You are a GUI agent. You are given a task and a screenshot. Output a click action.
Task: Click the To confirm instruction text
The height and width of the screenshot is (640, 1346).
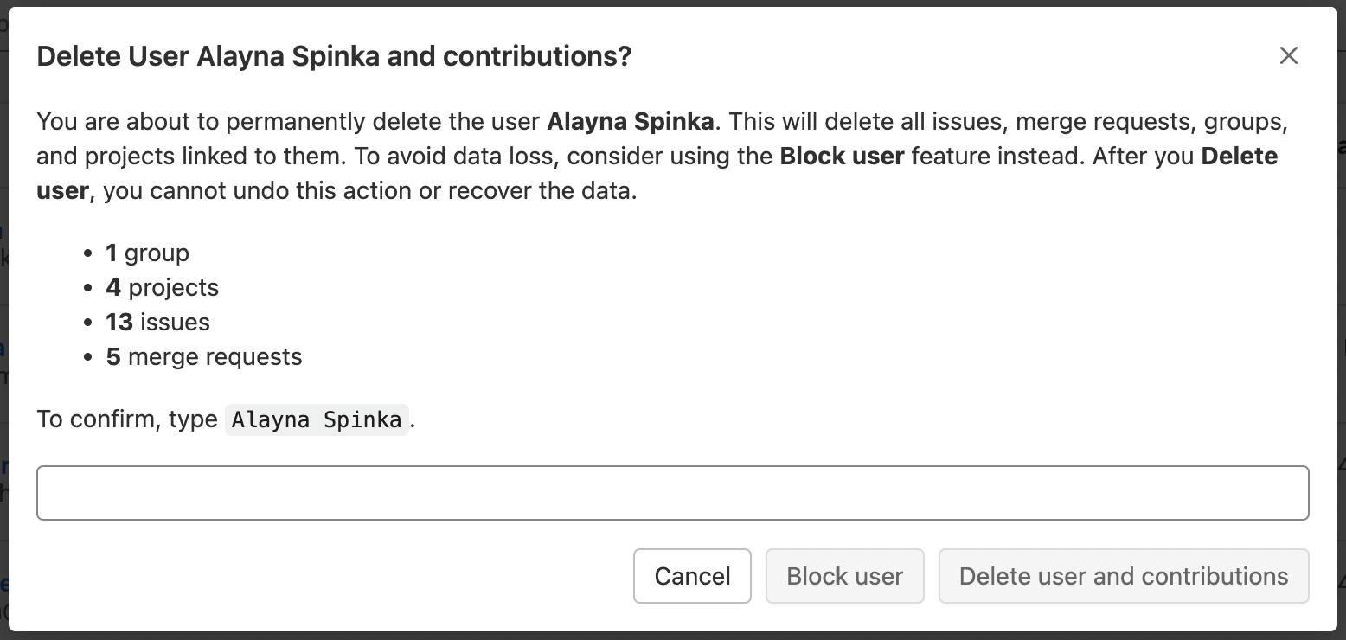point(126,419)
